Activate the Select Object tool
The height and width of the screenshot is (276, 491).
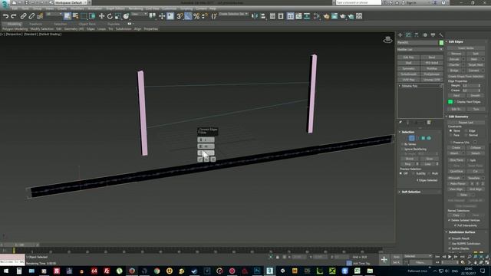pos(68,16)
